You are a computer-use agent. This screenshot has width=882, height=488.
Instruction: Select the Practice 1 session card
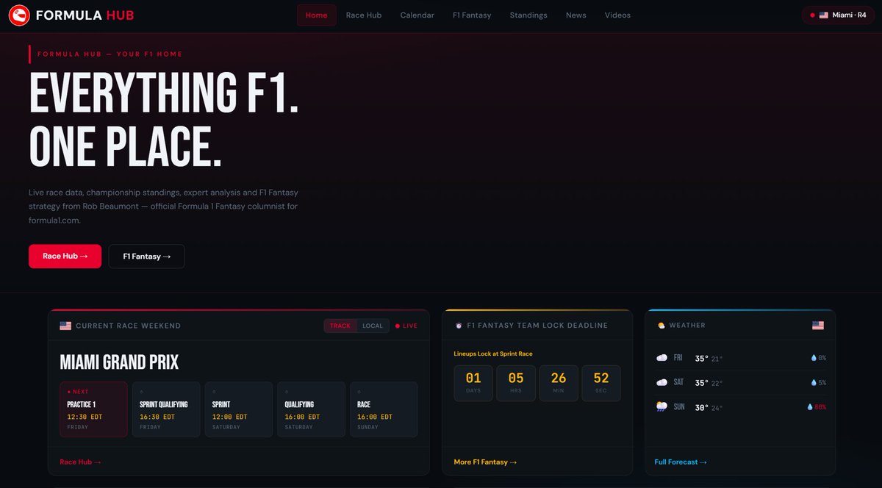pos(93,409)
